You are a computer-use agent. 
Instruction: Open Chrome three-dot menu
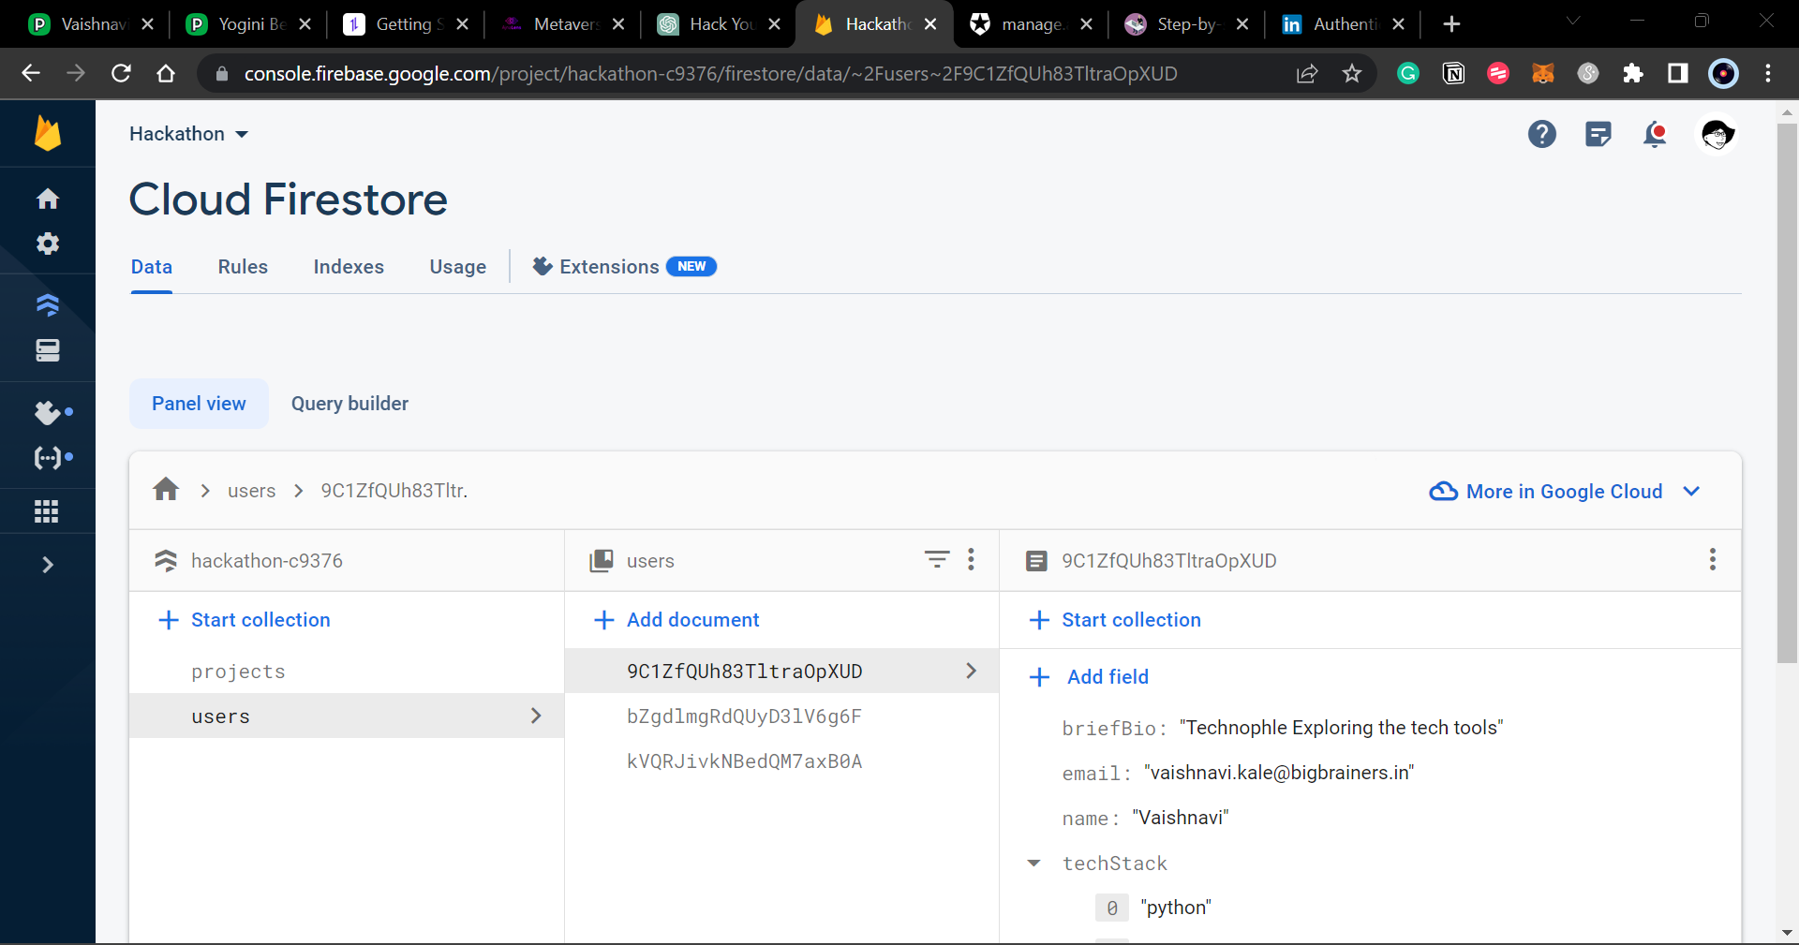tap(1768, 73)
